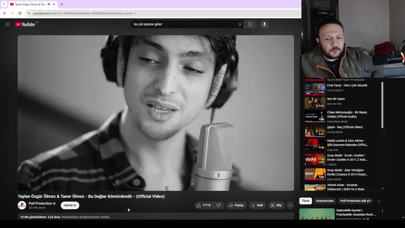
Task: Create a clip with Klip
Action: click(276, 206)
